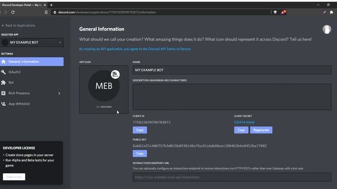Click the General Information heading
The image size is (337, 189).
tap(102, 29)
